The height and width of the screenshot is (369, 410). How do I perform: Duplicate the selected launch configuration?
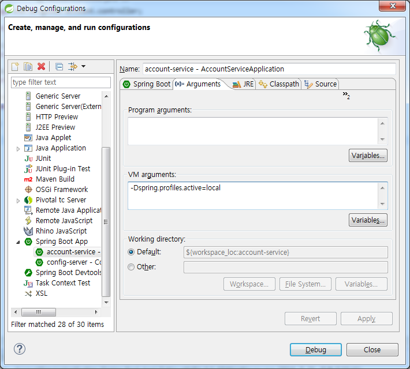coord(28,66)
